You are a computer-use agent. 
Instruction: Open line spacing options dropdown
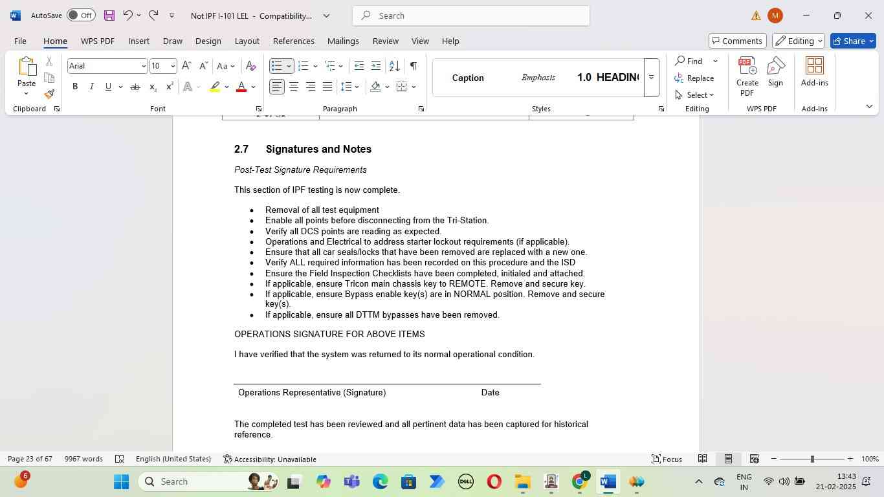coord(350,87)
